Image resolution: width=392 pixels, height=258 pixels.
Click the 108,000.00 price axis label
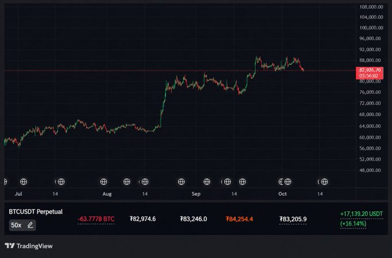click(371, 7)
